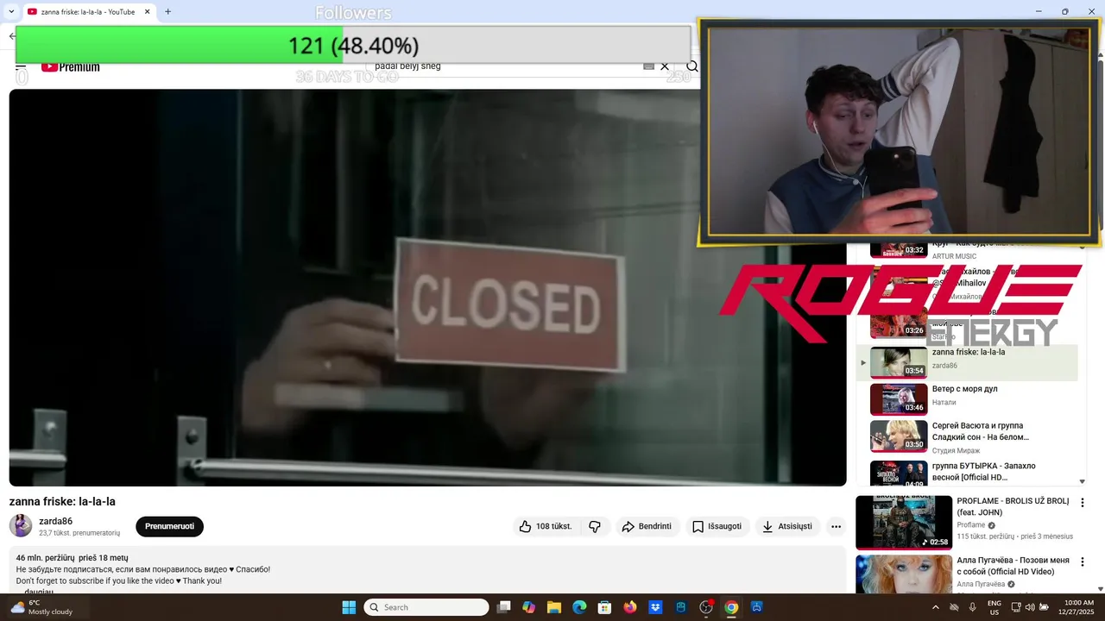Launch Copilot from the taskbar
The width and height of the screenshot is (1105, 621).
[x=529, y=607]
